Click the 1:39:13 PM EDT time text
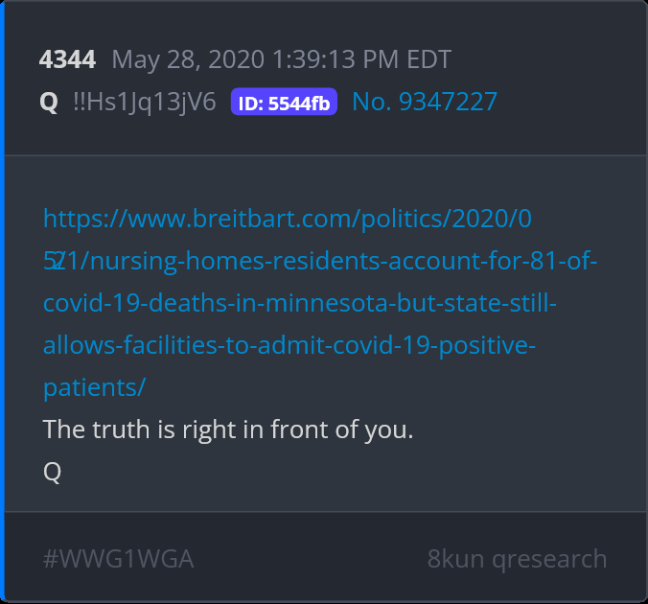The image size is (648, 604). (x=361, y=59)
